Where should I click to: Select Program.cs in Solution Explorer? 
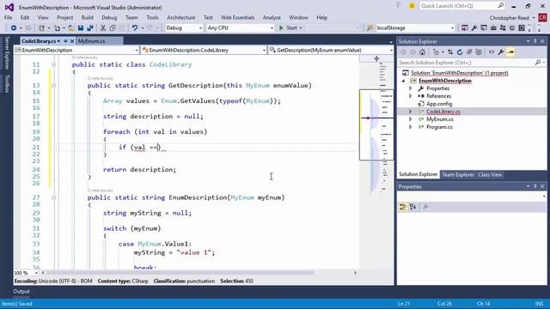pos(439,127)
